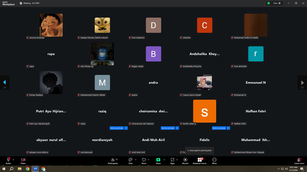The width and height of the screenshot is (307, 172).
Task: Click Andi Muh Airil participant name
Action: click(x=153, y=140)
